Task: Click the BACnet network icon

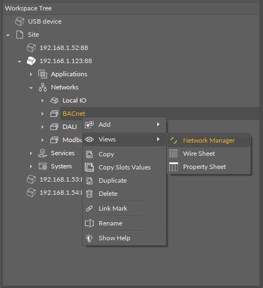Action: [54, 114]
